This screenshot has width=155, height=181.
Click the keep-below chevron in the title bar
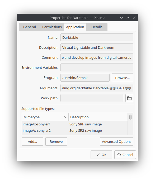pos(121,18)
